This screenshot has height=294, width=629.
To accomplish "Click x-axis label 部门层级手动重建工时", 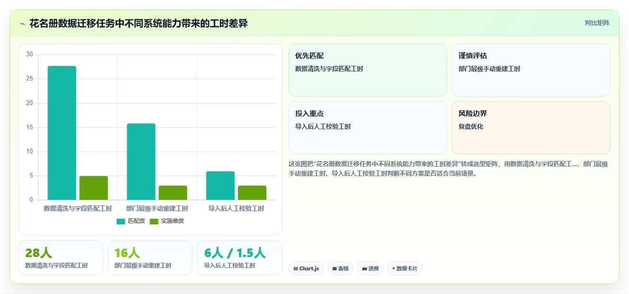I will 157,208.
